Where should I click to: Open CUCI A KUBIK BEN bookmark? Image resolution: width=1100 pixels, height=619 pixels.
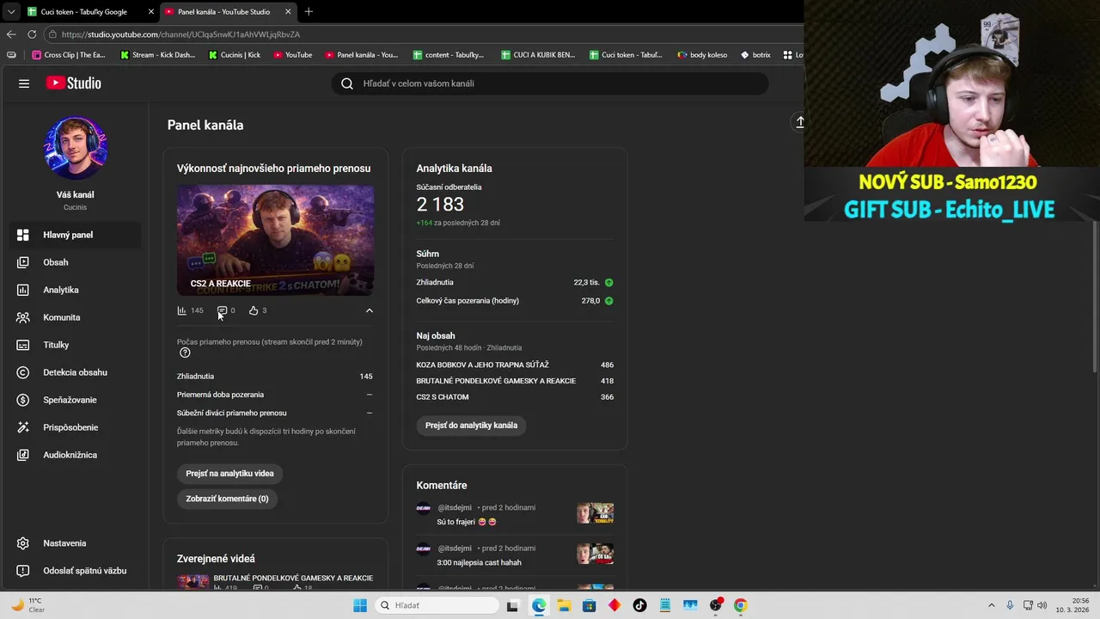pyautogui.click(x=537, y=55)
